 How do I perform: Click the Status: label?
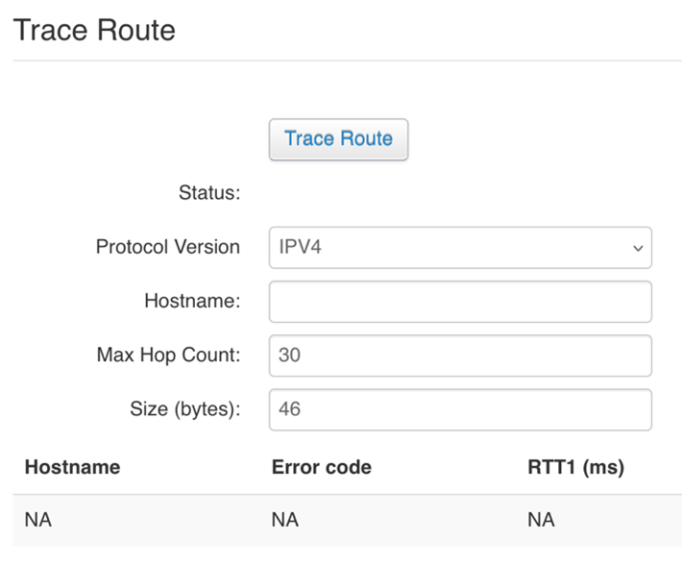208,193
